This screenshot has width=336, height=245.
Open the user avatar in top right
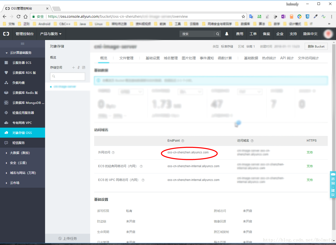(x=328, y=34)
